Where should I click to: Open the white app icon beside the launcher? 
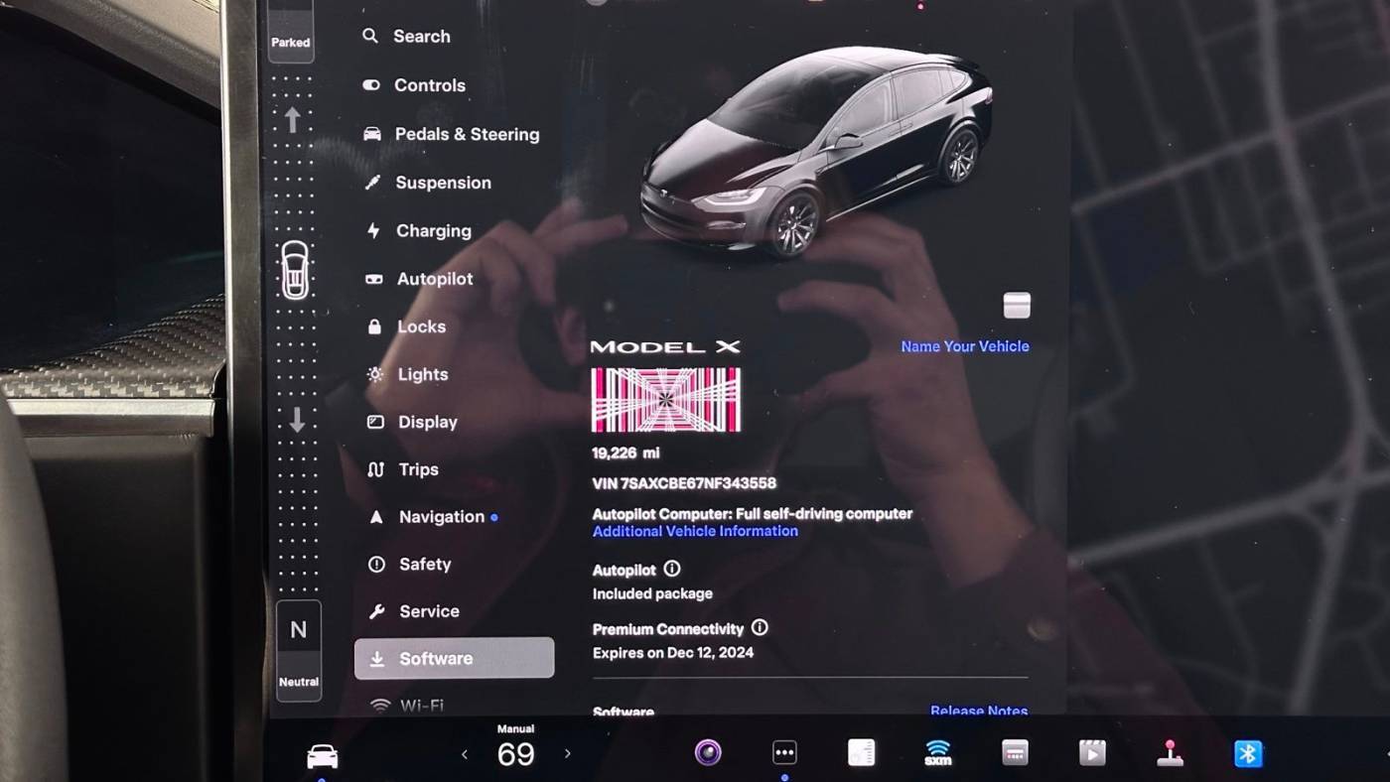pyautogui.click(x=861, y=753)
